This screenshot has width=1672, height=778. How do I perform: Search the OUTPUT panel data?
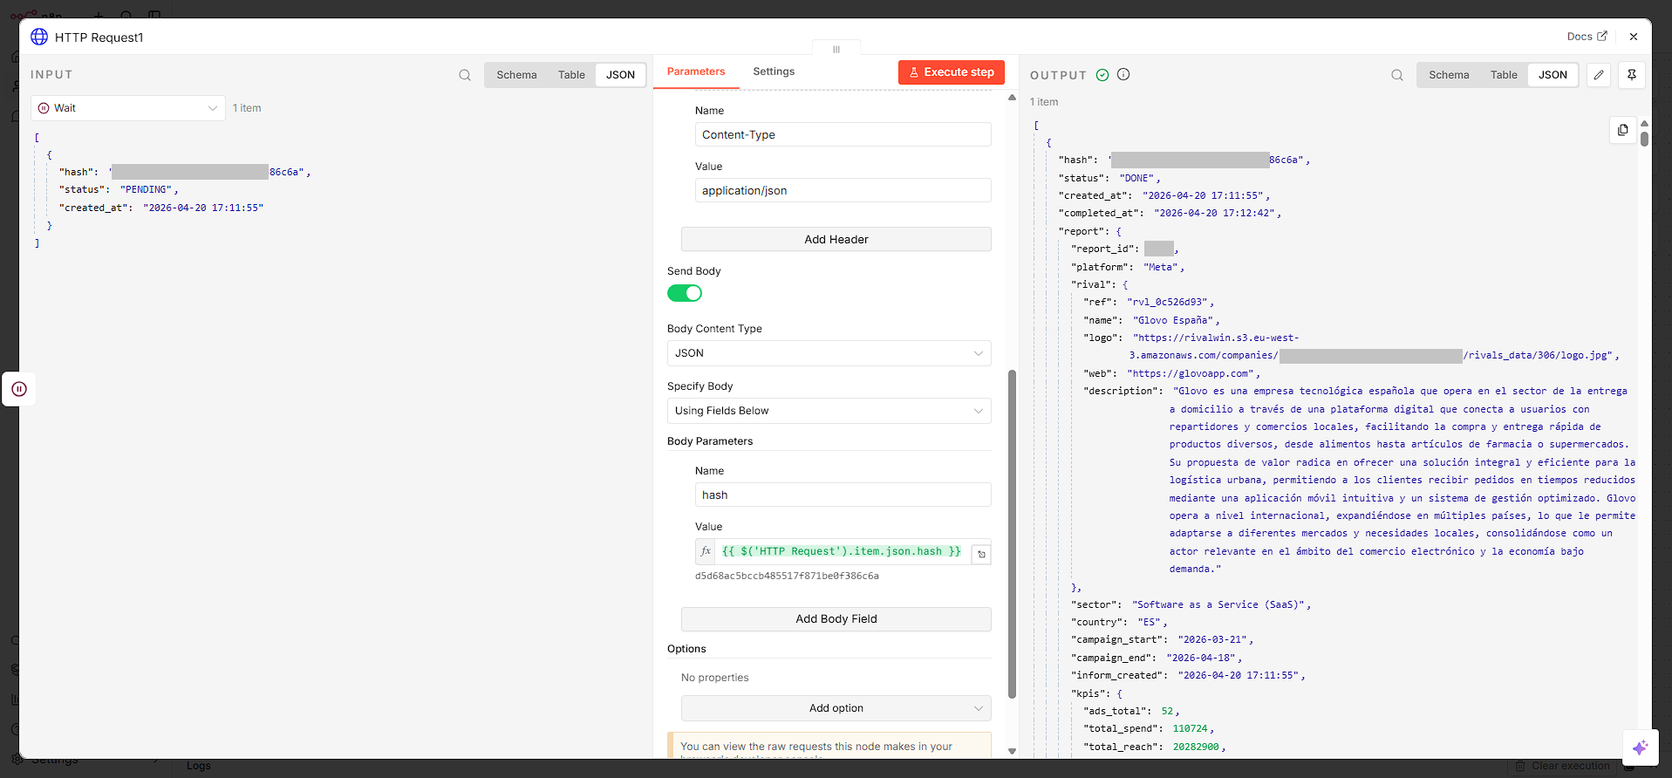pos(1397,75)
